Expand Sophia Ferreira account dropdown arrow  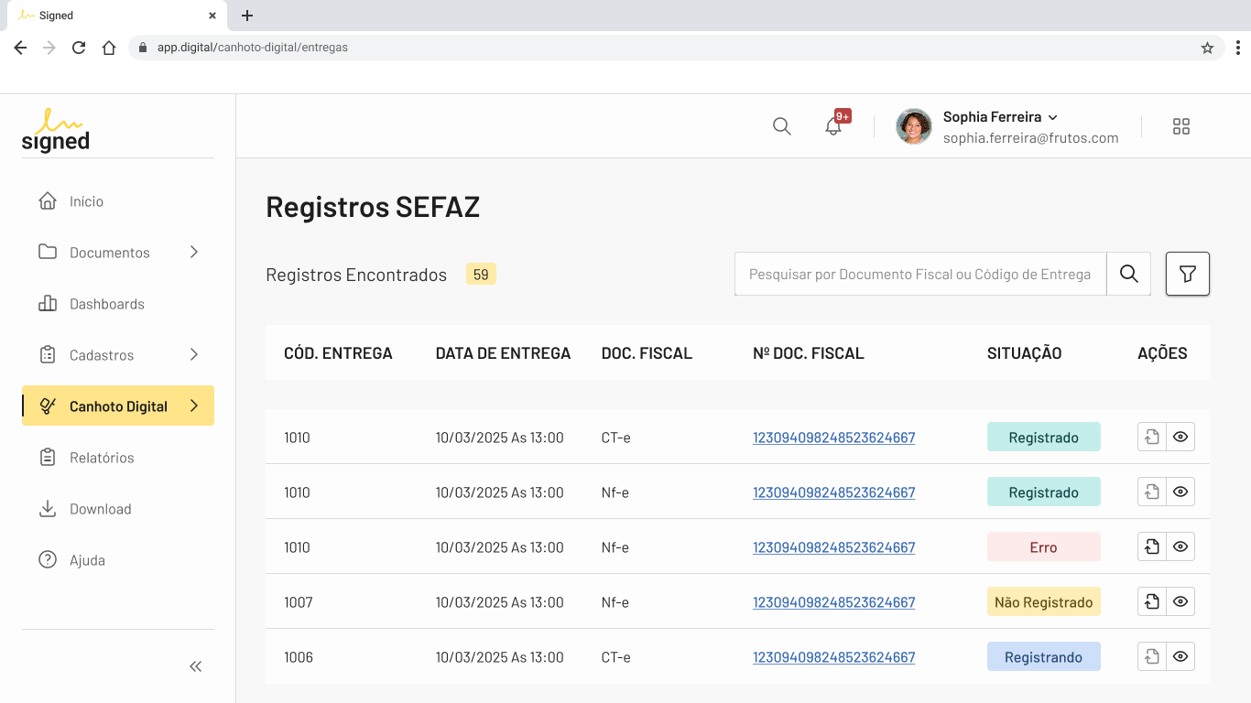point(1052,117)
